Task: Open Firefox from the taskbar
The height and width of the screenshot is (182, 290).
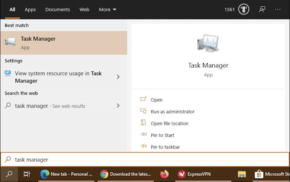Action: point(164,174)
